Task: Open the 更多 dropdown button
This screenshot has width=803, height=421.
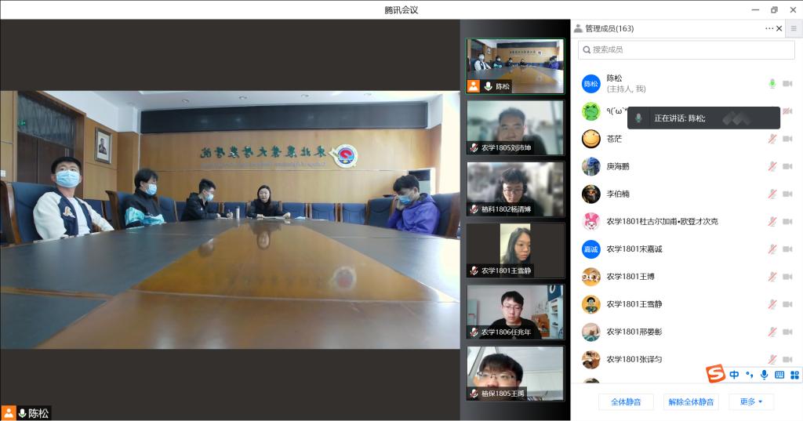Action: point(750,401)
